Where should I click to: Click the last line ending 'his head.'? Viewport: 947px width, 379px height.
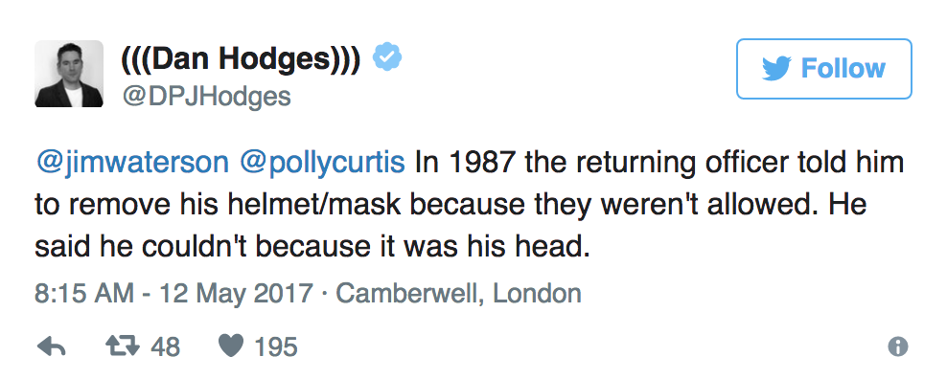312,247
